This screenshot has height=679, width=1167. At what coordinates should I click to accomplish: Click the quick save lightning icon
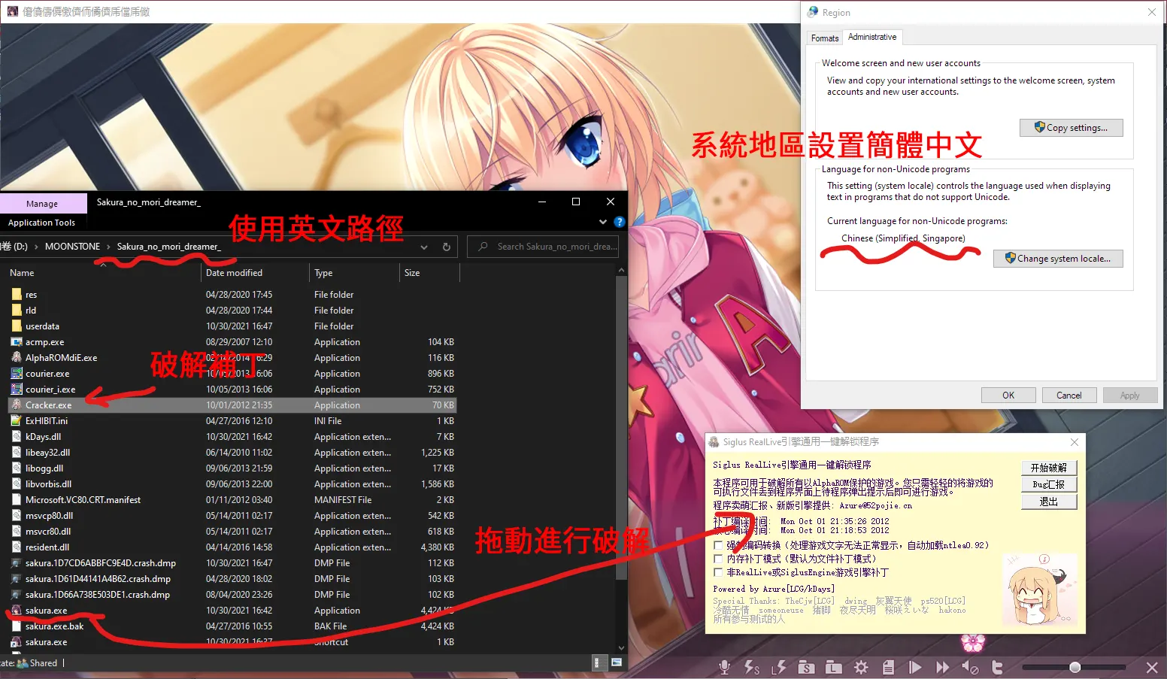coord(751,667)
